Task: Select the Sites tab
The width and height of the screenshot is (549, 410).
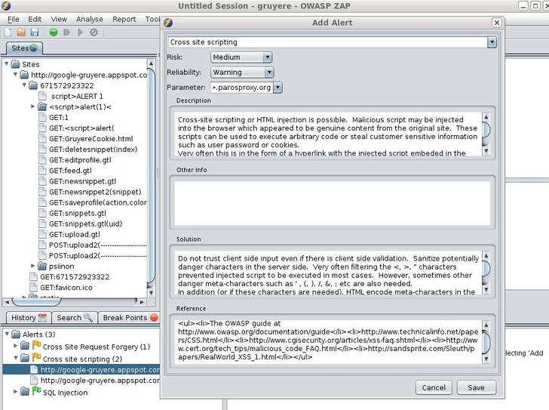Action: point(24,48)
